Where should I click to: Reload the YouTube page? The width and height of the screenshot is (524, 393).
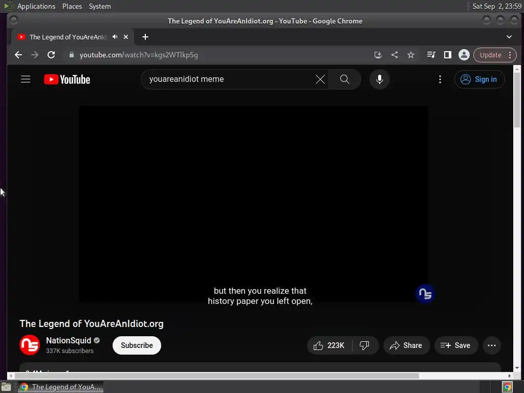[x=51, y=55]
